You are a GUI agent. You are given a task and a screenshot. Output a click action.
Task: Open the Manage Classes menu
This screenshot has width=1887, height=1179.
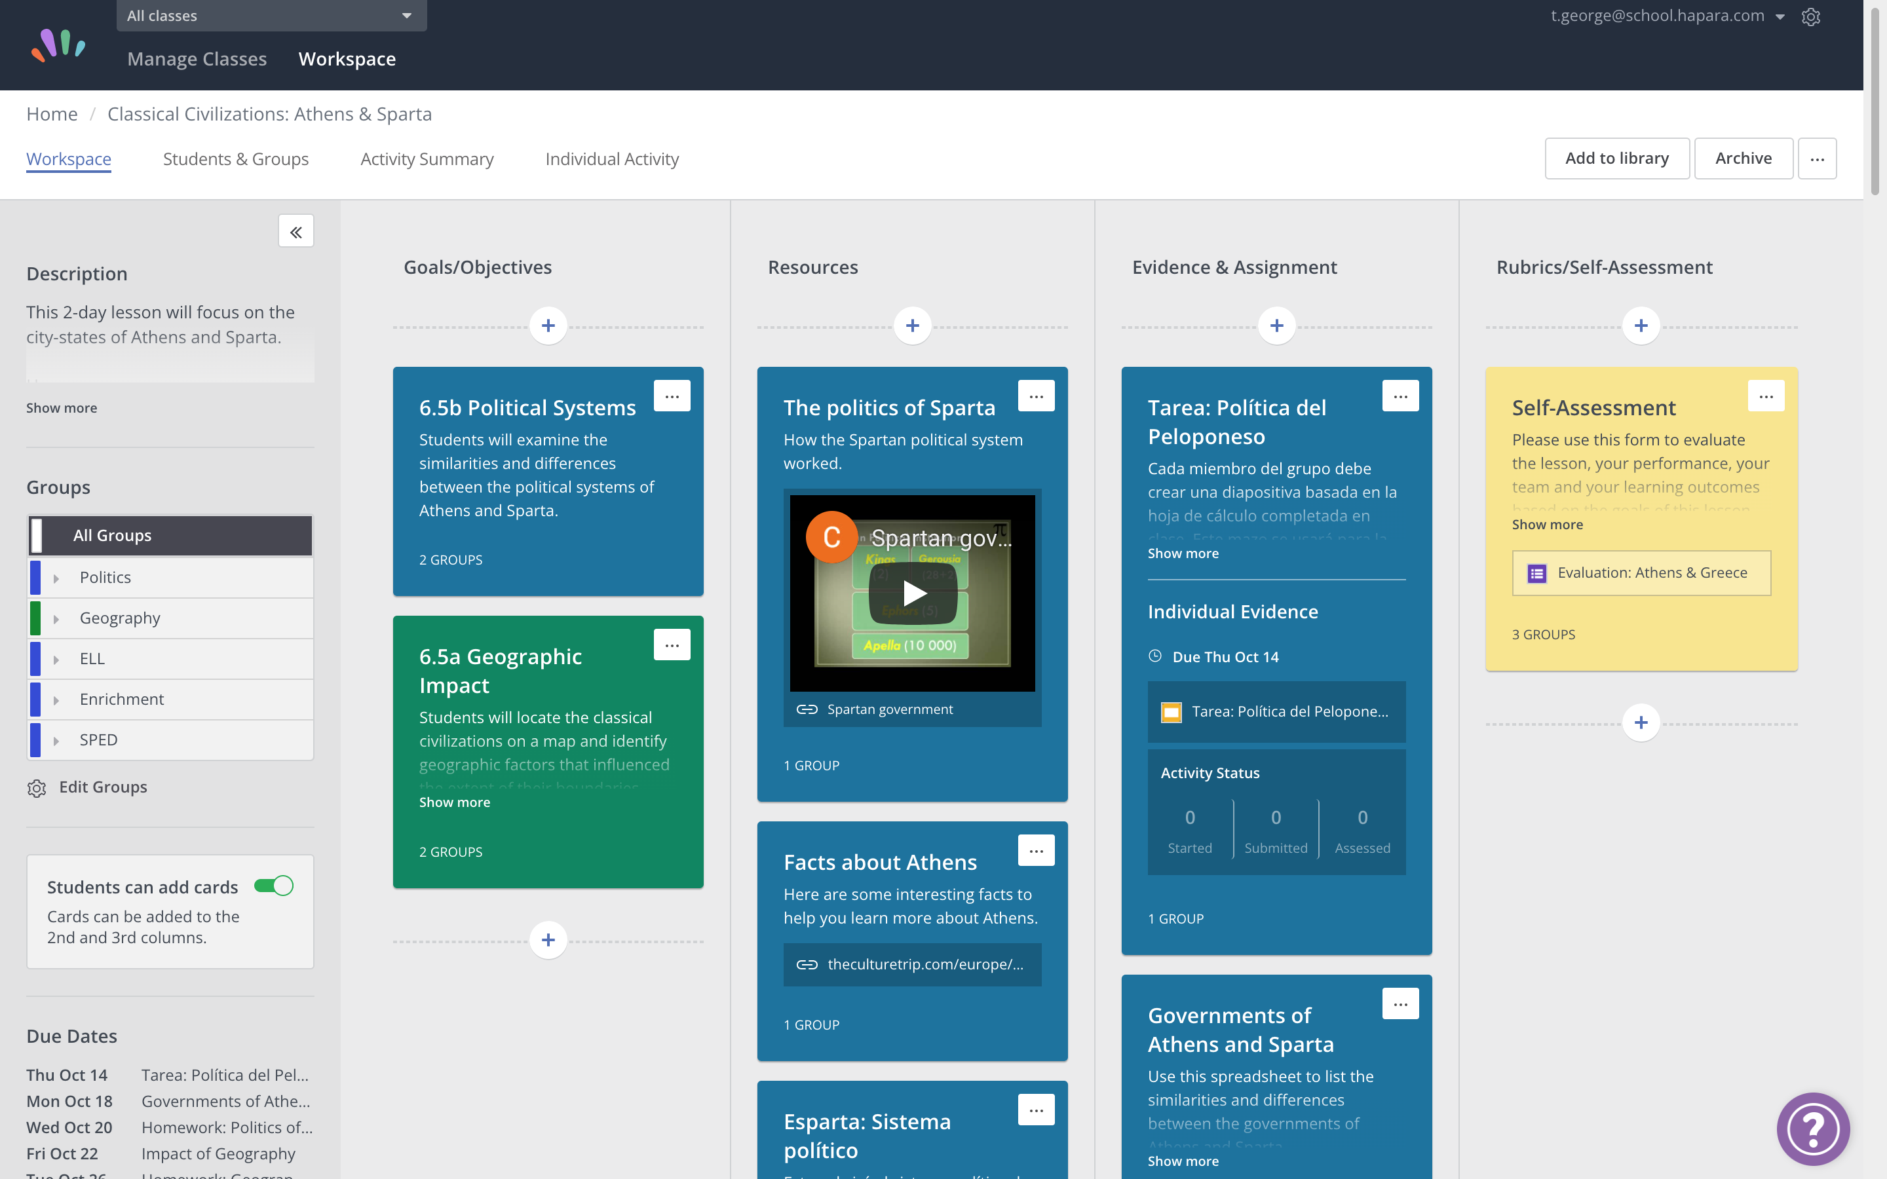(x=197, y=58)
